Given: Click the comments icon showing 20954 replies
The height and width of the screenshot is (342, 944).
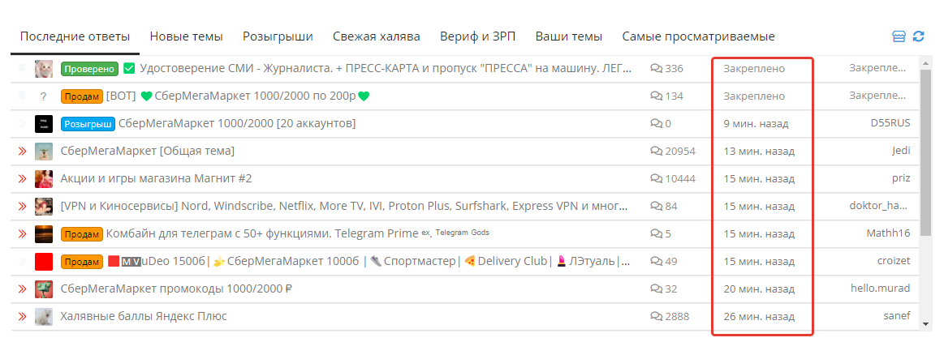Looking at the screenshot, I should pos(656,151).
